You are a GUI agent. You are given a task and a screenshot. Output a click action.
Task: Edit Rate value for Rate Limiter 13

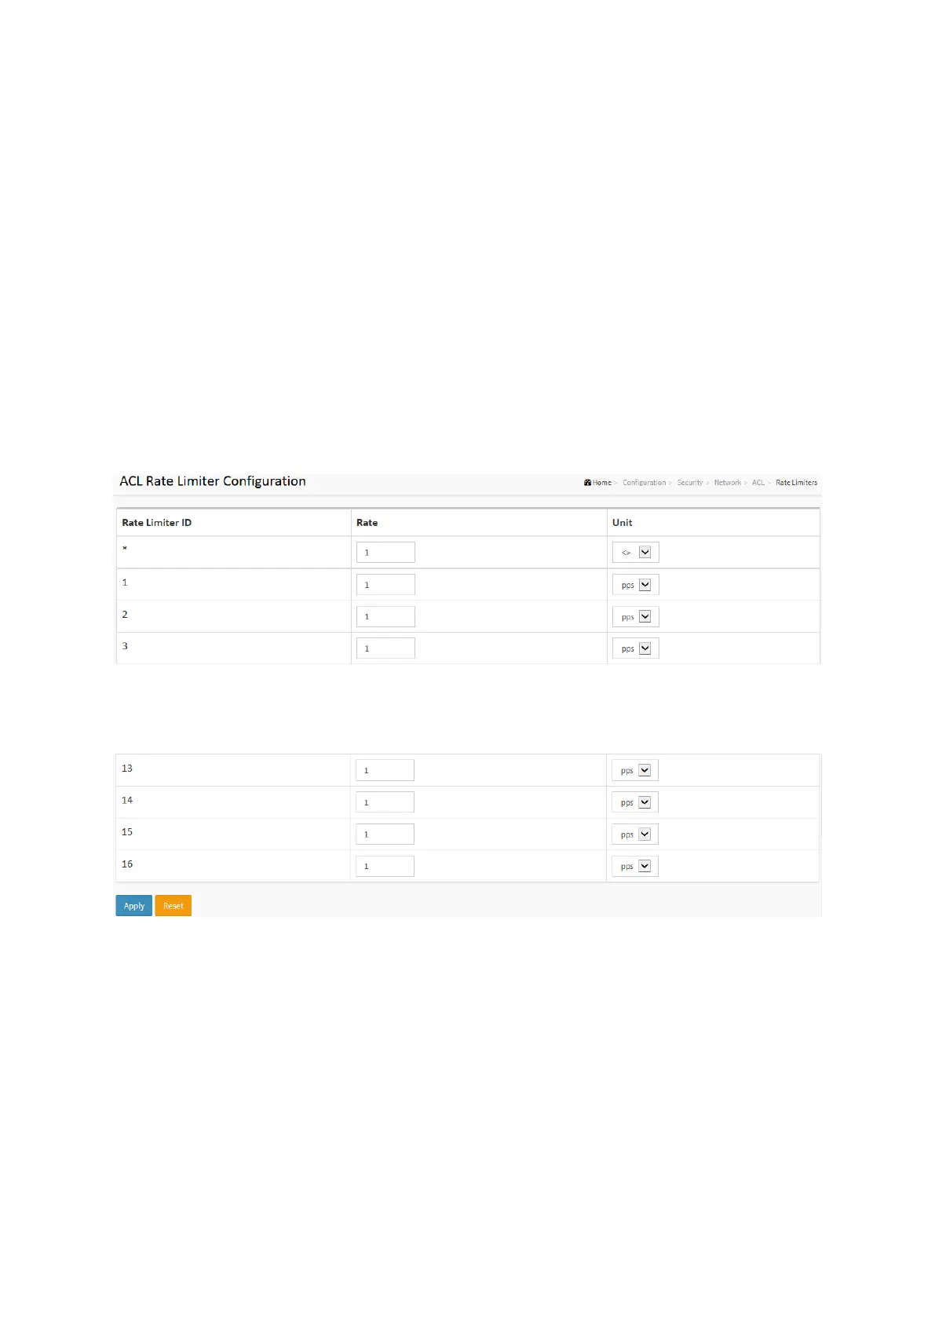385,770
